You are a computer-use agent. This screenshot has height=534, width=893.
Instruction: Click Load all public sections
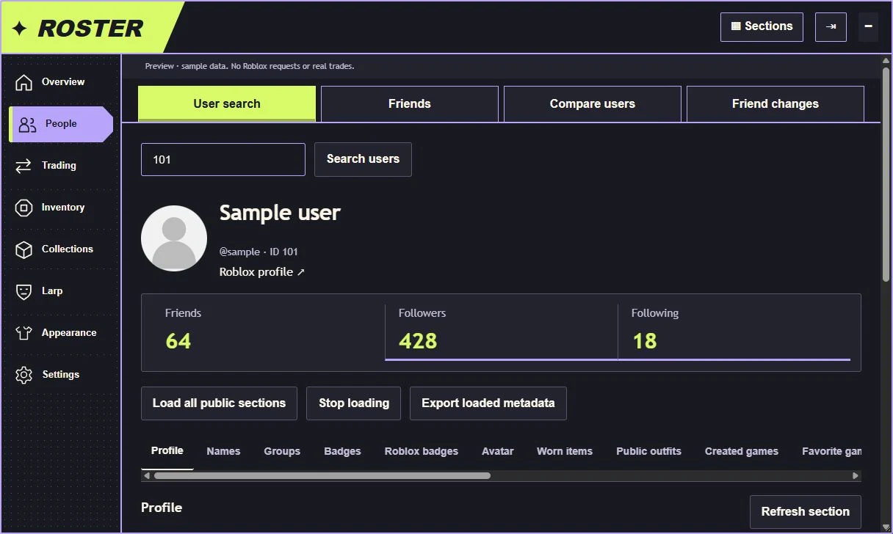pos(219,403)
